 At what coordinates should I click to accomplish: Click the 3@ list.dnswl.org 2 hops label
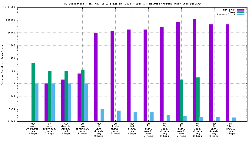pos(230,130)
